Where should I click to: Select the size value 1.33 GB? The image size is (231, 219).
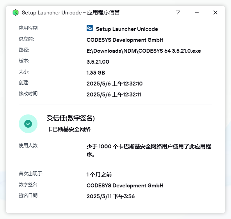[x=96, y=73]
